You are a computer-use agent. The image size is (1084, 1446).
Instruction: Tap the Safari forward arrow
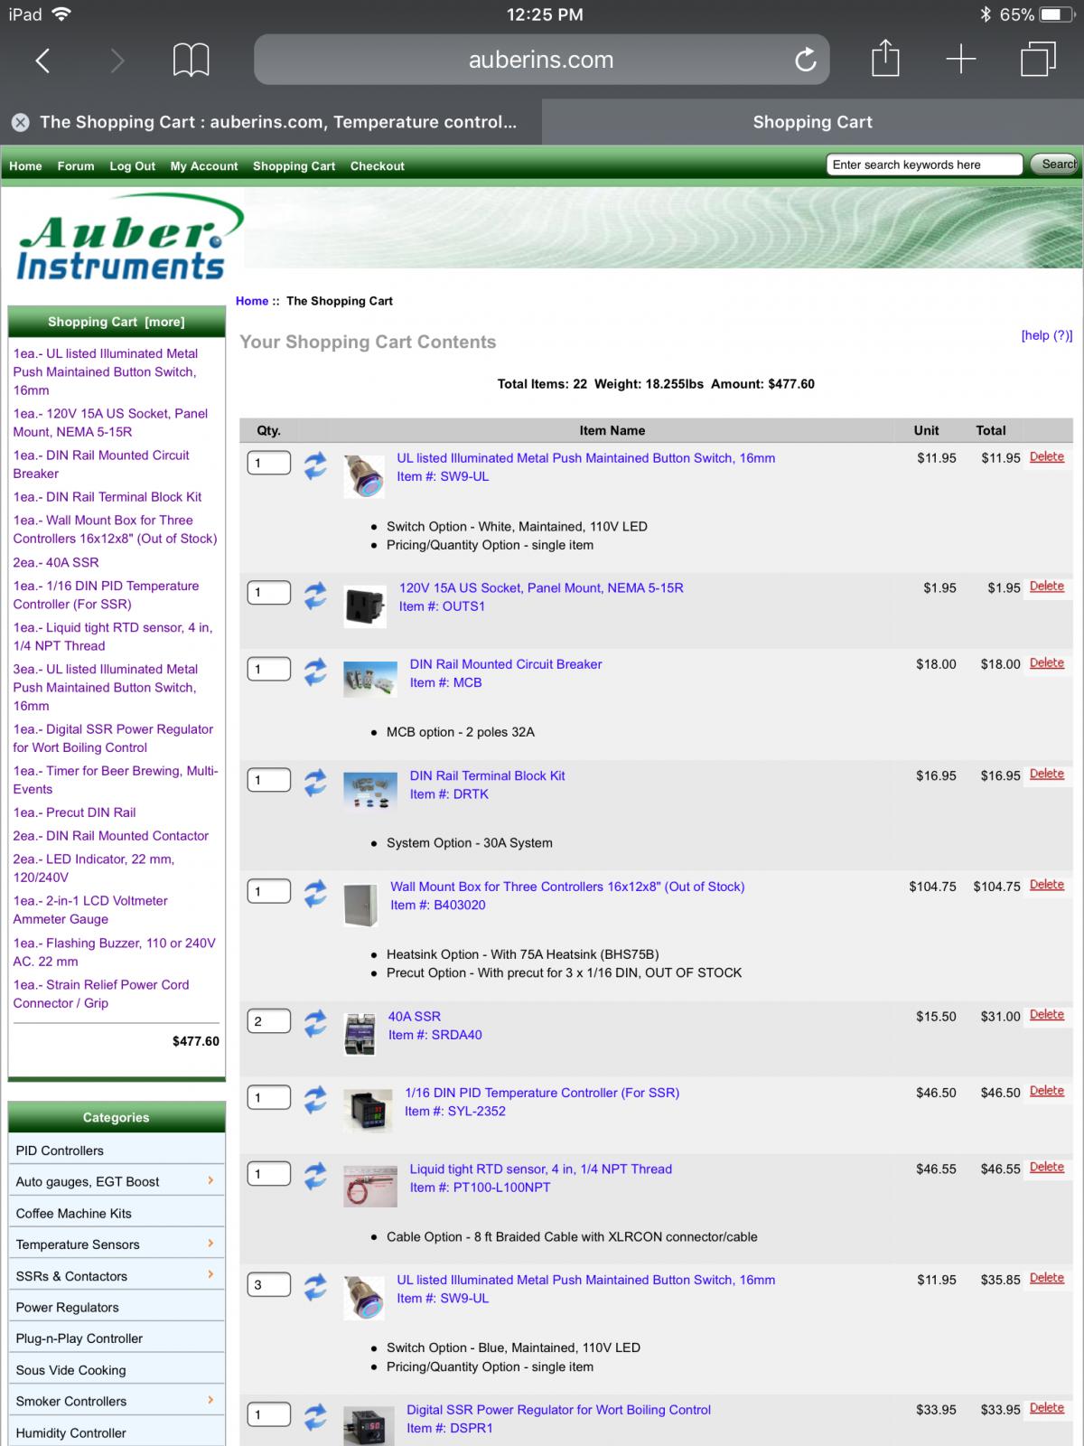pos(117,61)
